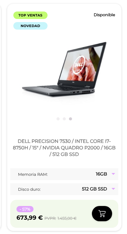This screenshot has height=234, width=127.
Task: Select the 512 GB SSD value
Action: point(94,189)
